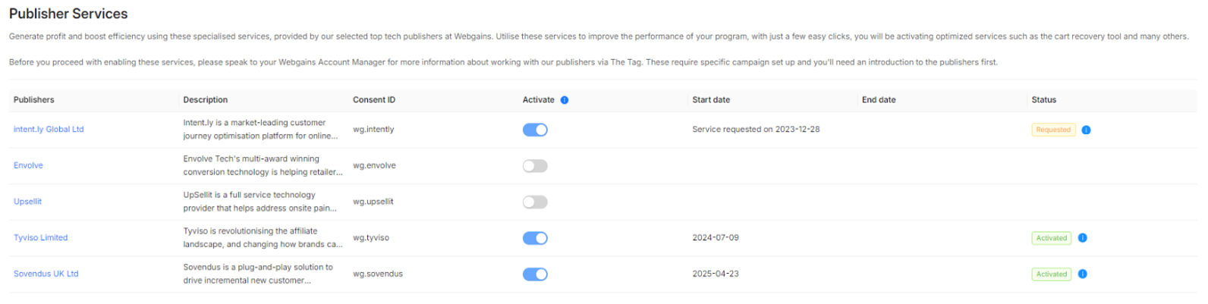Activate the Upsellit service switch
1208x304 pixels.
(x=535, y=202)
